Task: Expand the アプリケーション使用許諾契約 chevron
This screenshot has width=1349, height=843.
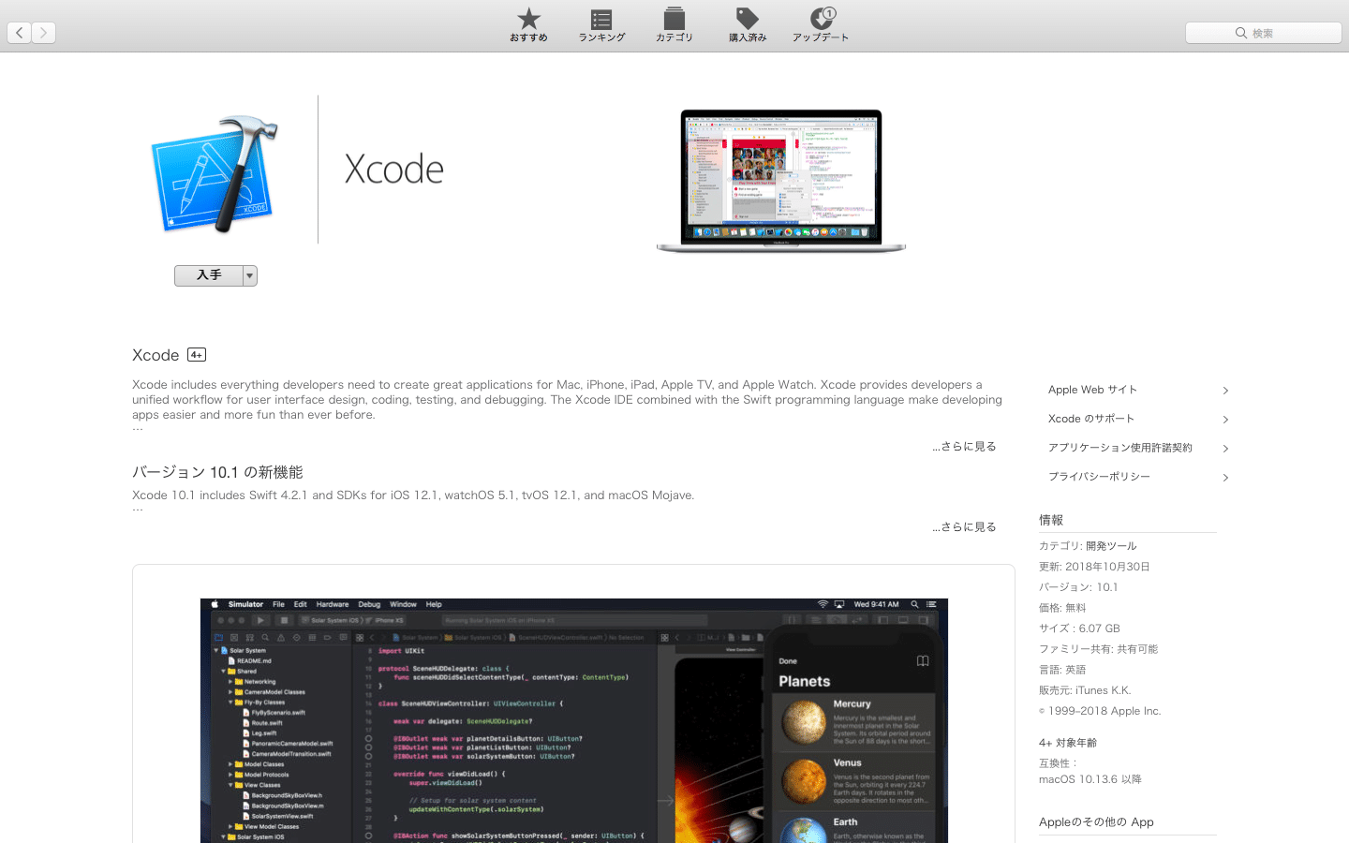Action: click(1224, 448)
